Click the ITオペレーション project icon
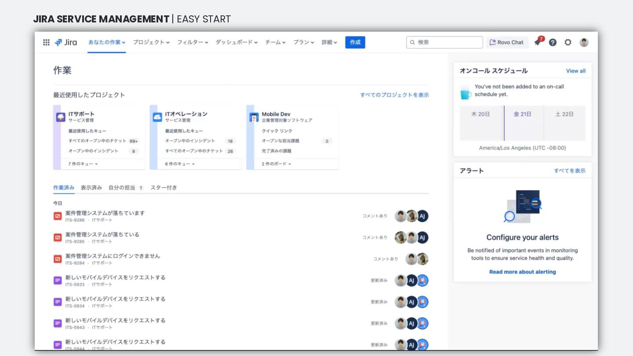 157,117
